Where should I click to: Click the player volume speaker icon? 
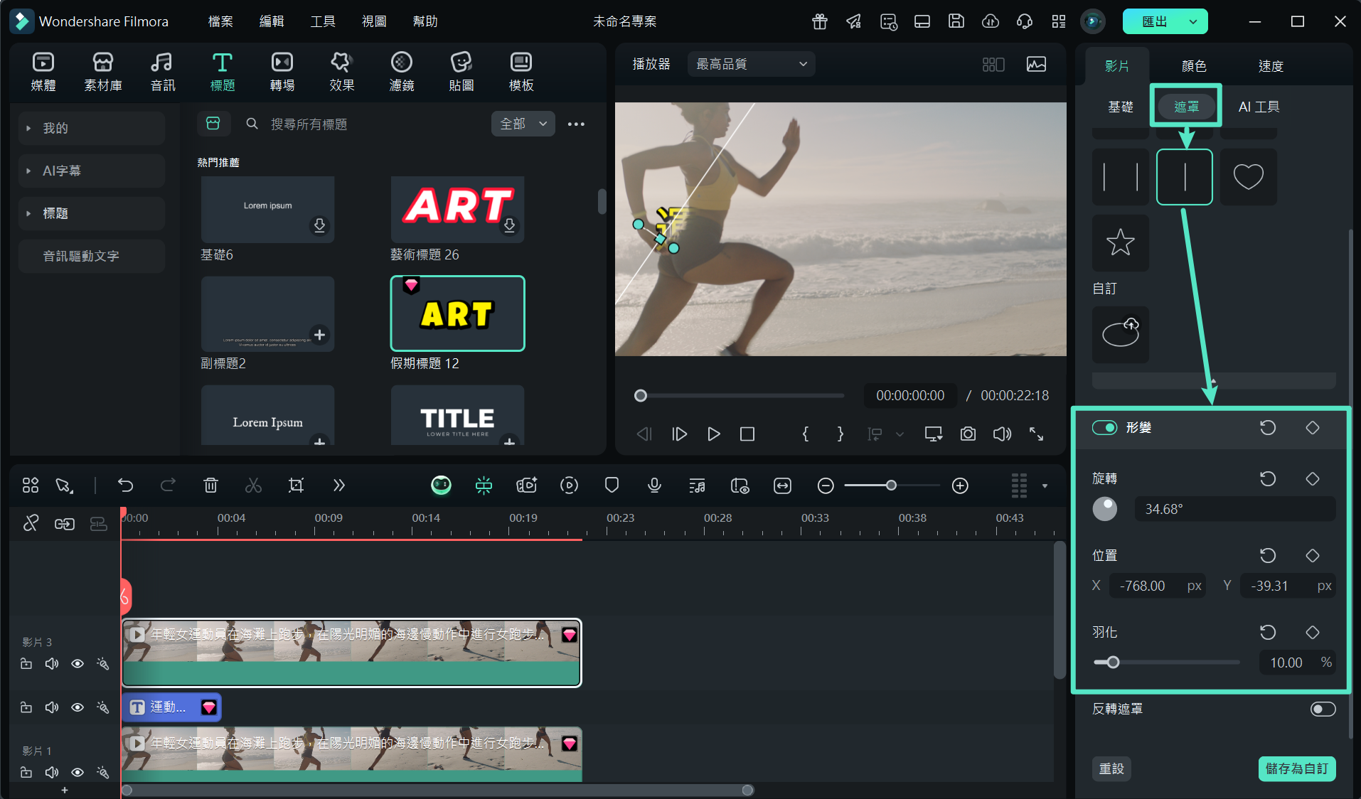1002,434
